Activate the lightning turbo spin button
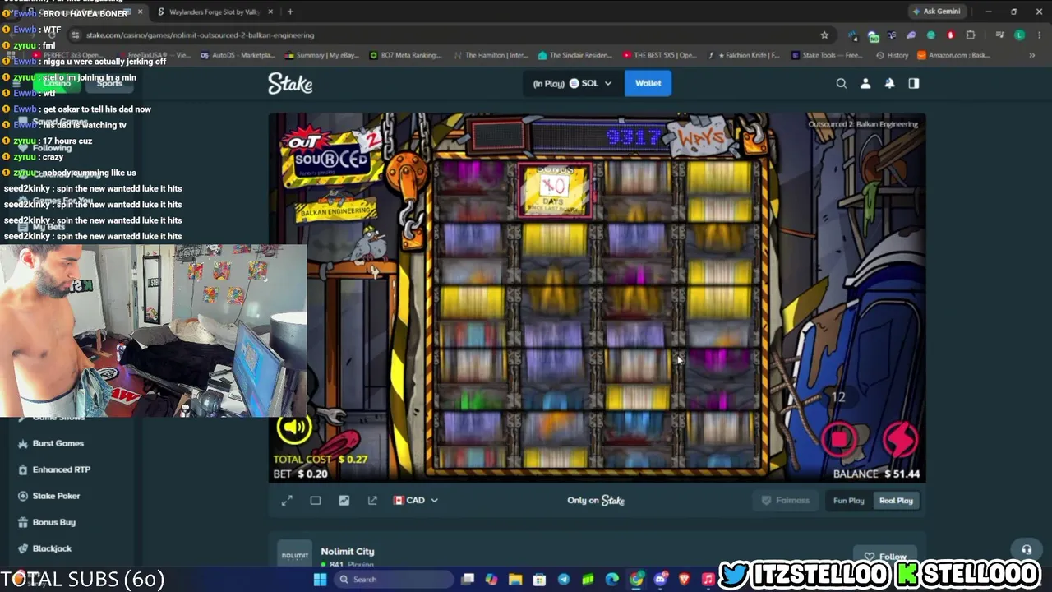The height and width of the screenshot is (592, 1052). (x=899, y=439)
